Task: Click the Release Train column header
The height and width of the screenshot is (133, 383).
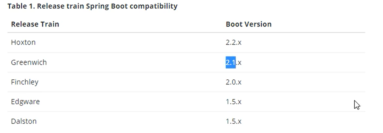Action: pos(35,24)
